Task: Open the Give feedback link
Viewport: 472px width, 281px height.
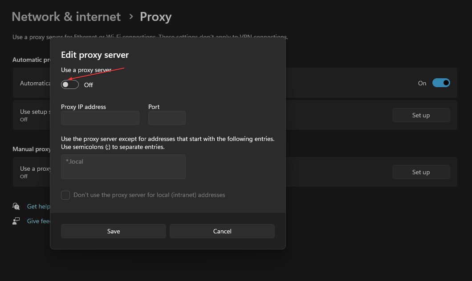Action: coord(39,221)
